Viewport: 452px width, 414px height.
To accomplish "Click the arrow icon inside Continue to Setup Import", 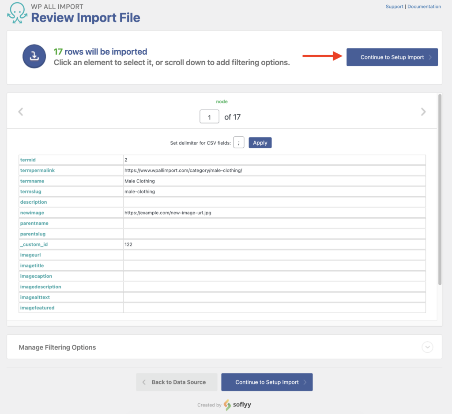I will [429, 57].
